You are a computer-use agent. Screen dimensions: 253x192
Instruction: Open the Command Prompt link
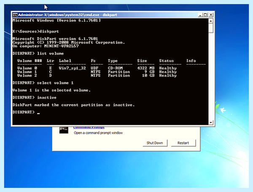click(89, 127)
